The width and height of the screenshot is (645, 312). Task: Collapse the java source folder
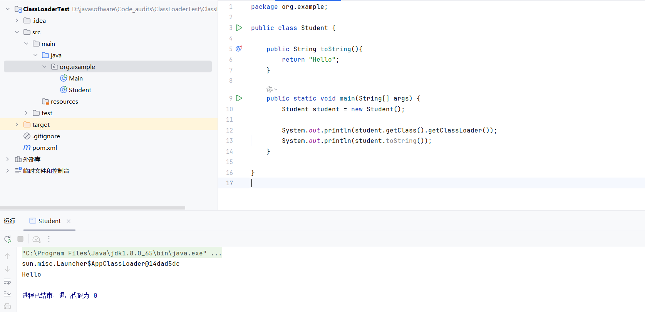pos(35,55)
